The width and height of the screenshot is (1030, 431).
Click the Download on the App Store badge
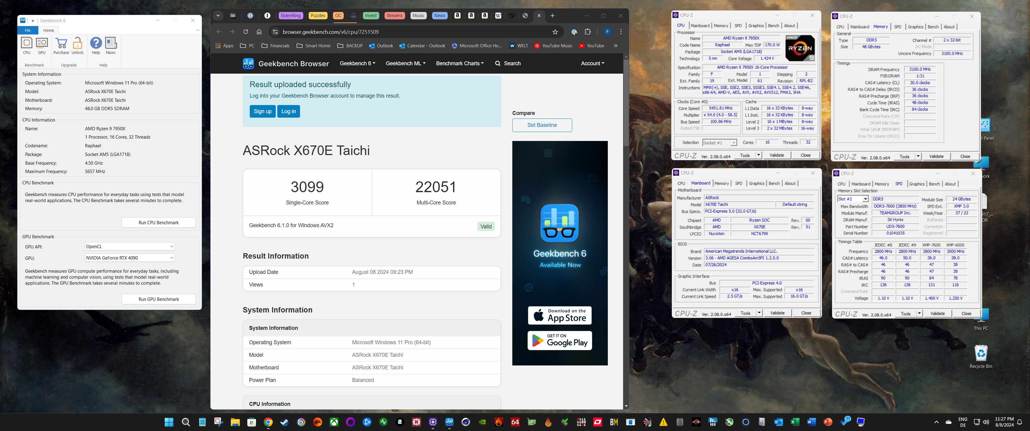pyautogui.click(x=559, y=315)
